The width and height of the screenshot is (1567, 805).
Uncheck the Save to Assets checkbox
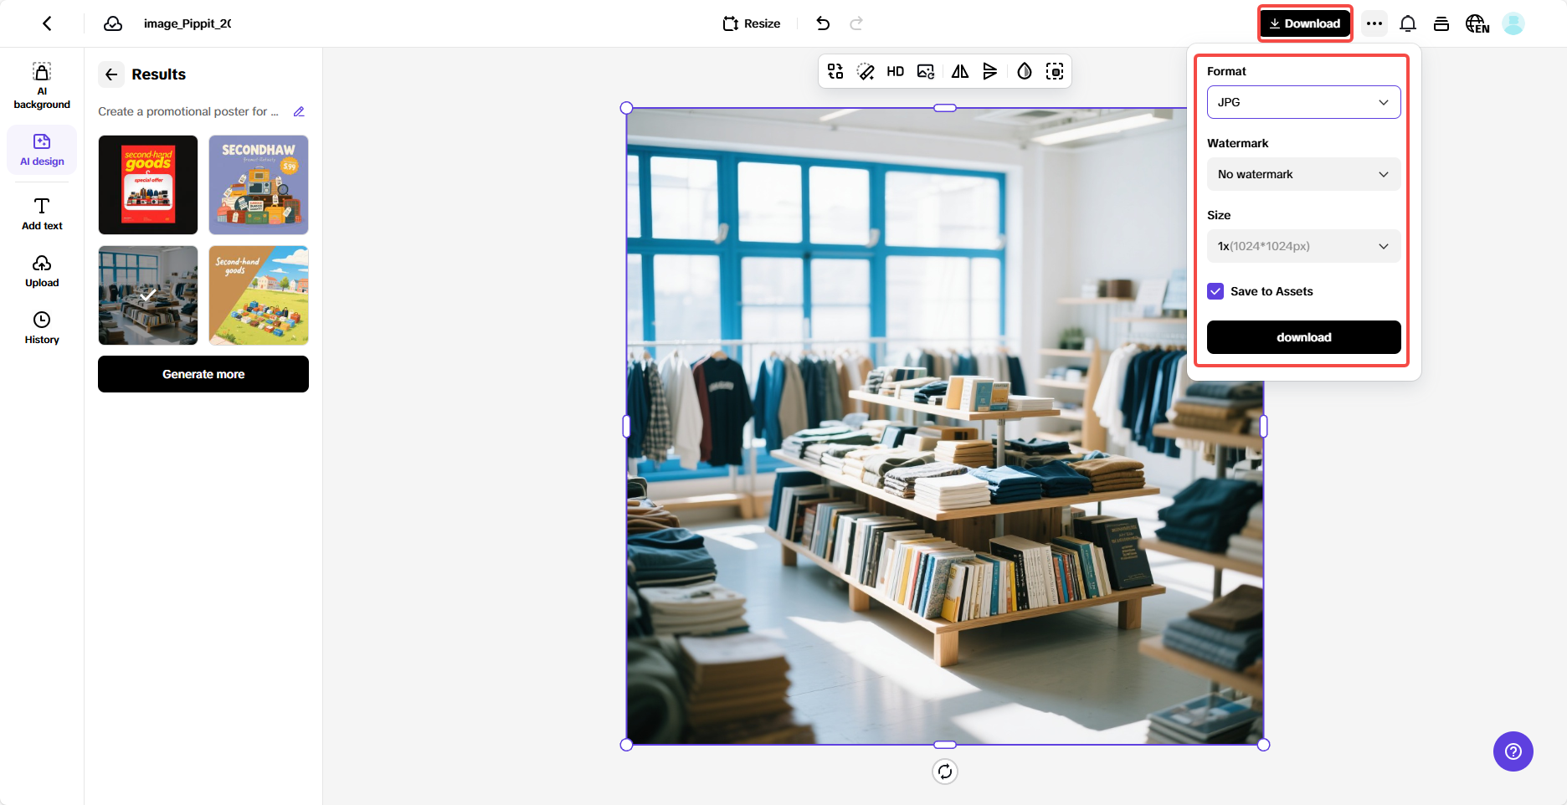coord(1215,291)
